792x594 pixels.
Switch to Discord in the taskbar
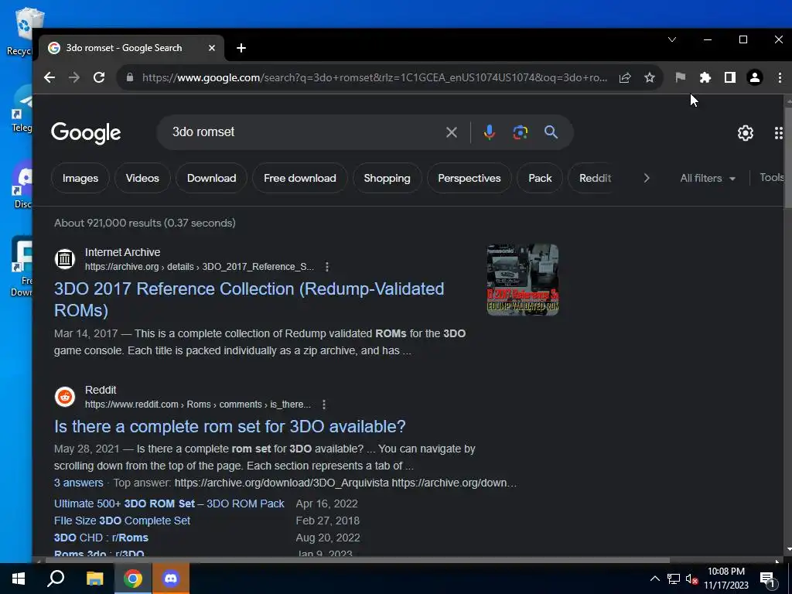[x=171, y=579]
